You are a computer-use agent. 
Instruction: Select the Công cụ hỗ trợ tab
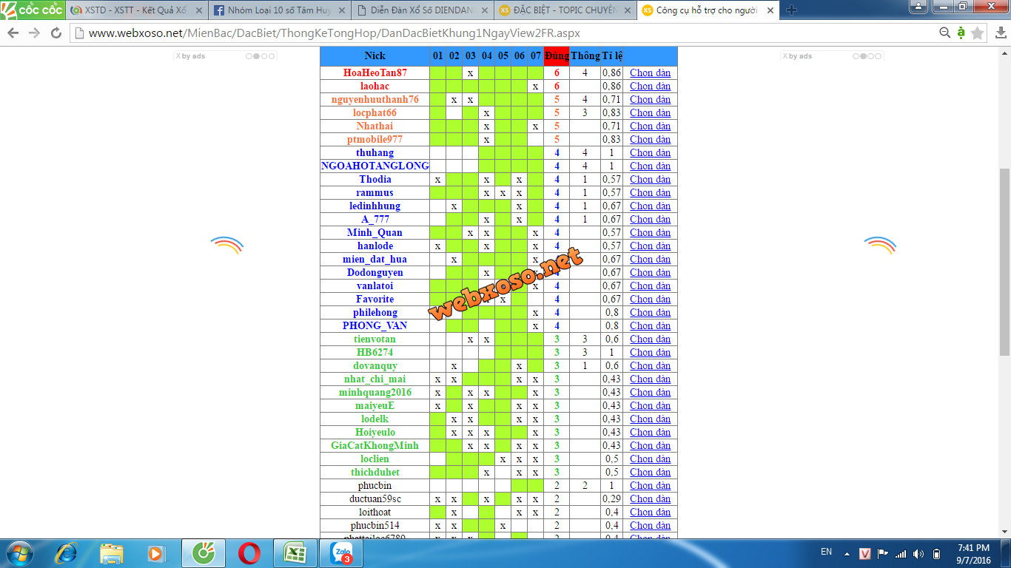click(x=707, y=10)
